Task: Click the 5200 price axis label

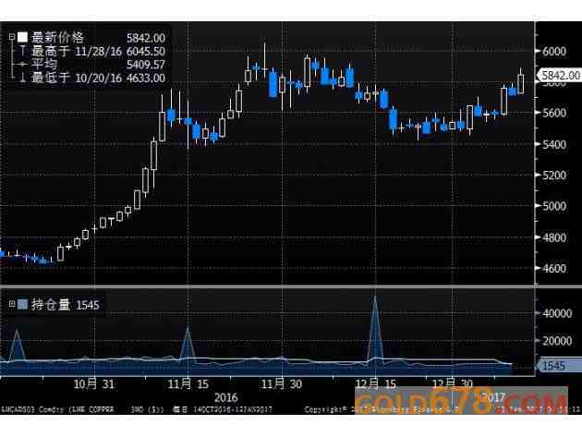Action: point(554,175)
